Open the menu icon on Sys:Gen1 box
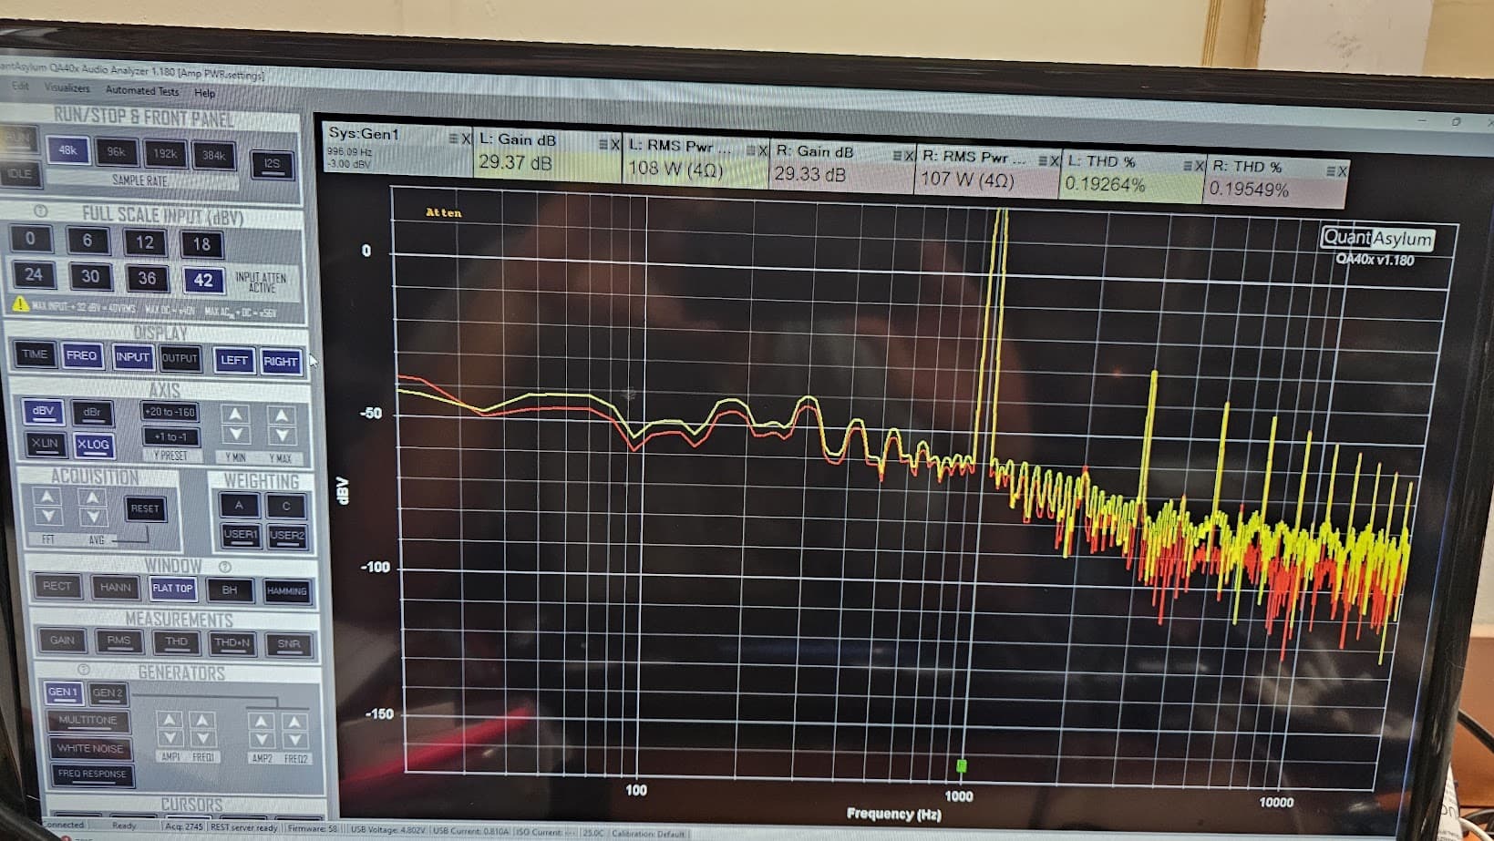The image size is (1494, 841). (x=453, y=138)
